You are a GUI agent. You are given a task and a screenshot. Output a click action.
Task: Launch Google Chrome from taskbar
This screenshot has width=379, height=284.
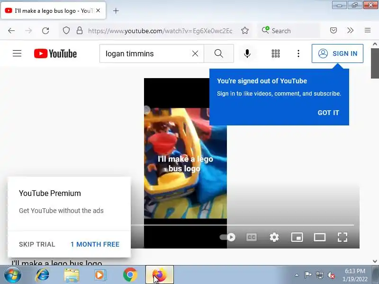click(130, 275)
